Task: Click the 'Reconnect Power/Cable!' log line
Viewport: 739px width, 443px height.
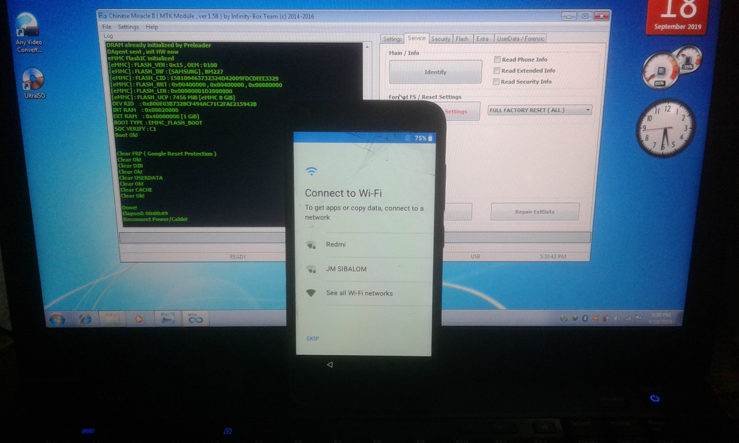Action: click(x=155, y=219)
